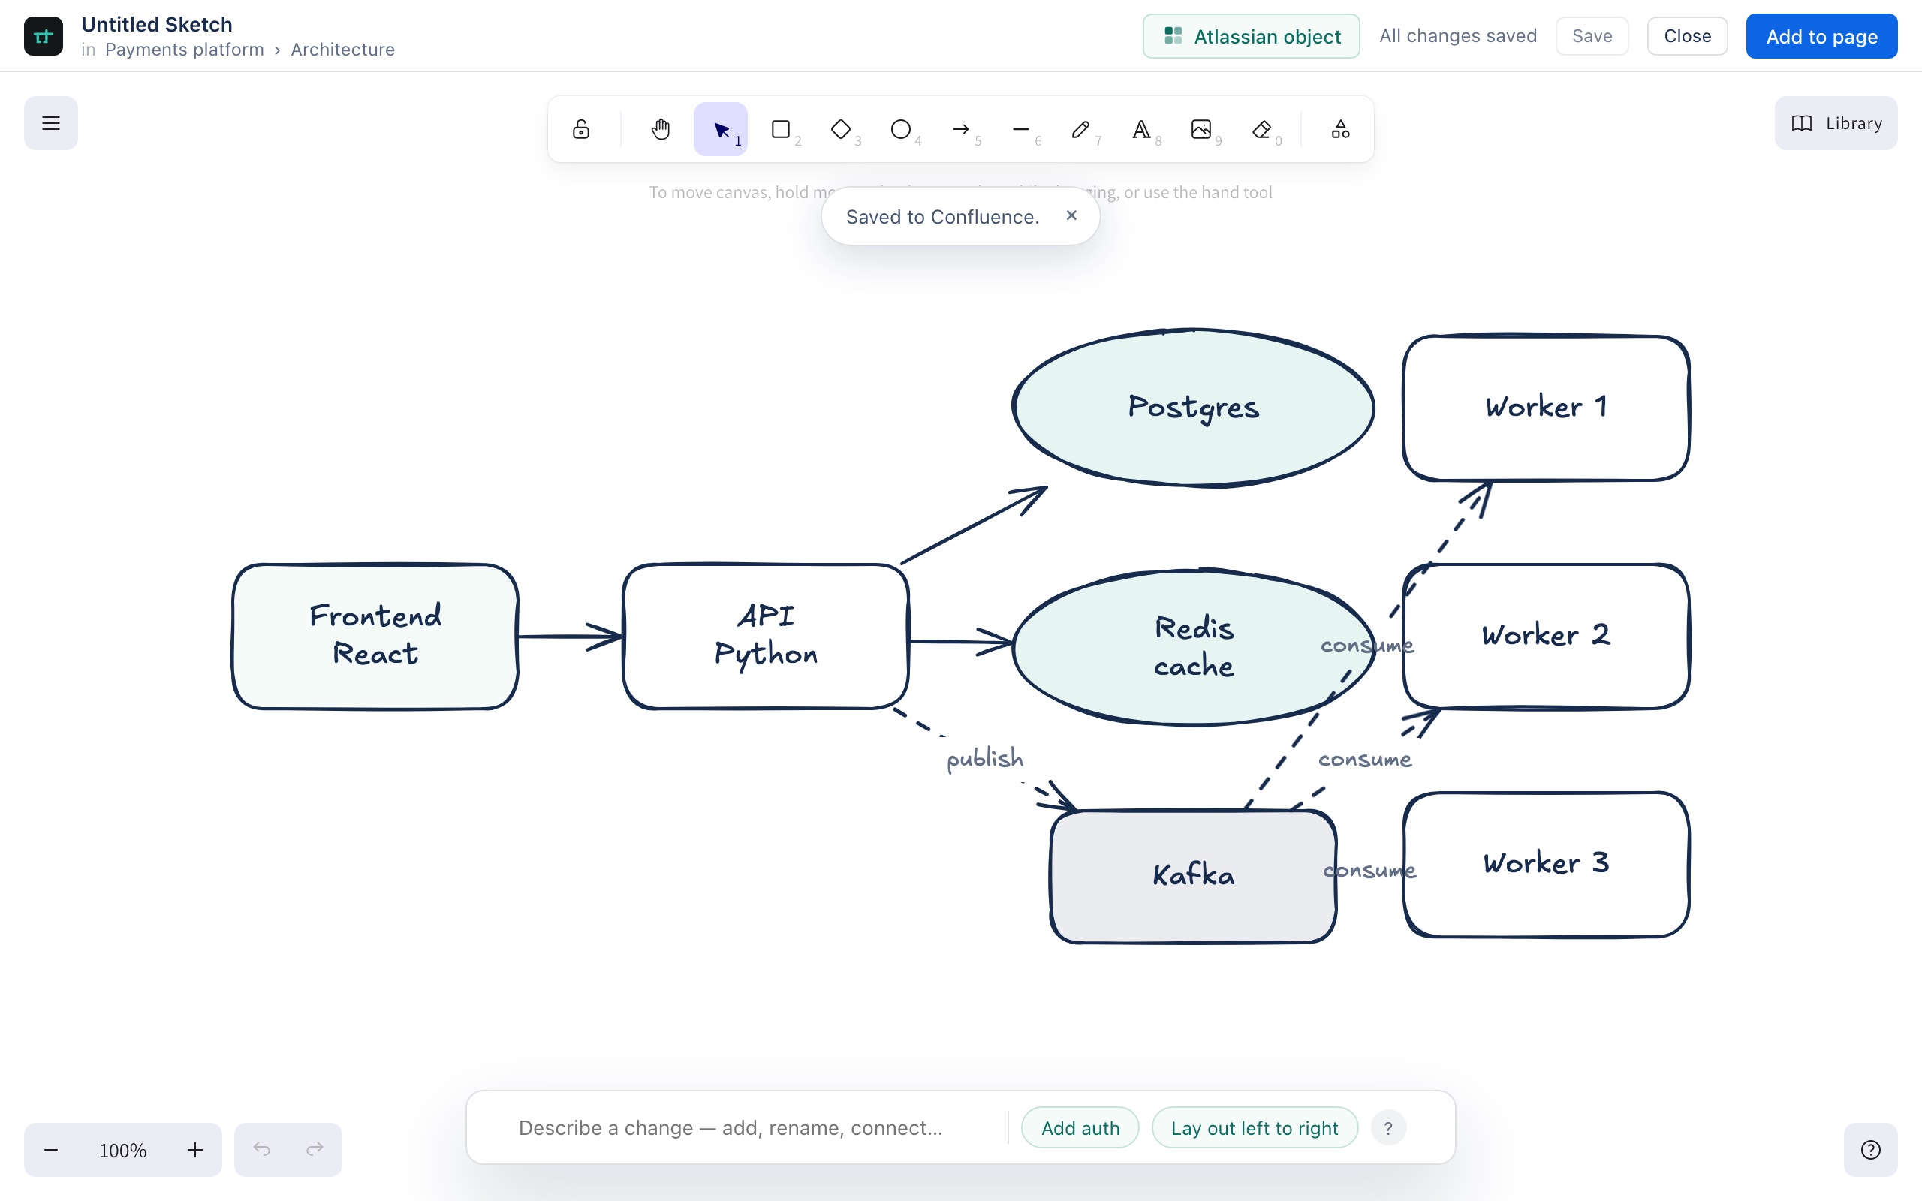This screenshot has width=1922, height=1201.
Task: Select the Kafka box
Action: coord(1193,875)
